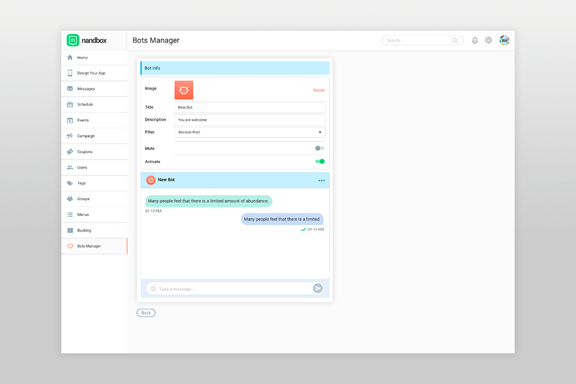Click the Description field You are welcome
Screen dimensions: 576x384
(x=250, y=120)
